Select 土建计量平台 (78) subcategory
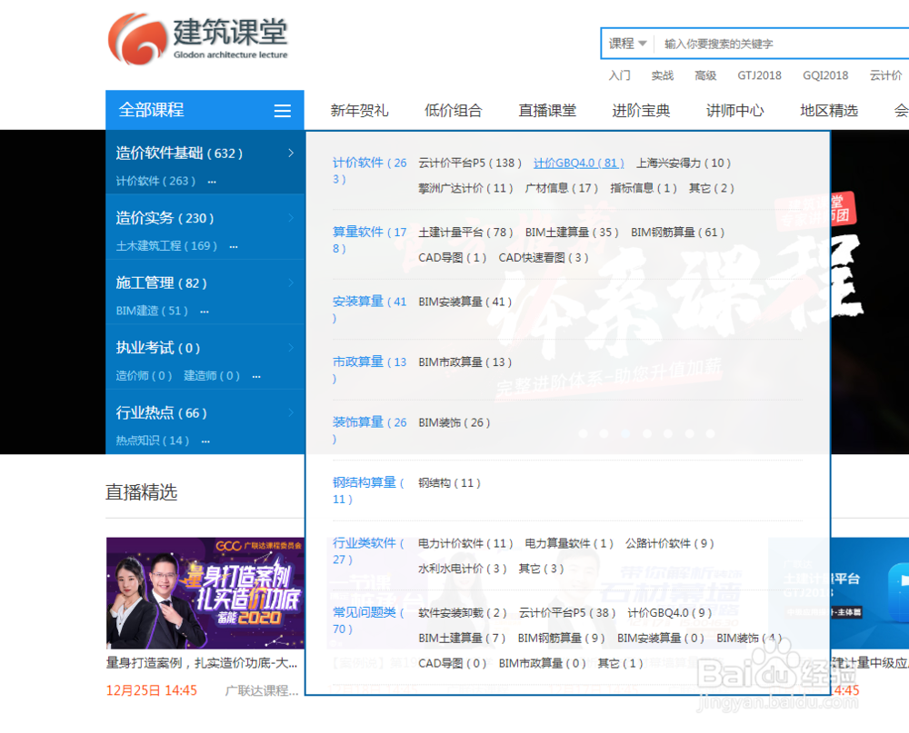The width and height of the screenshot is (909, 733). coord(465,233)
